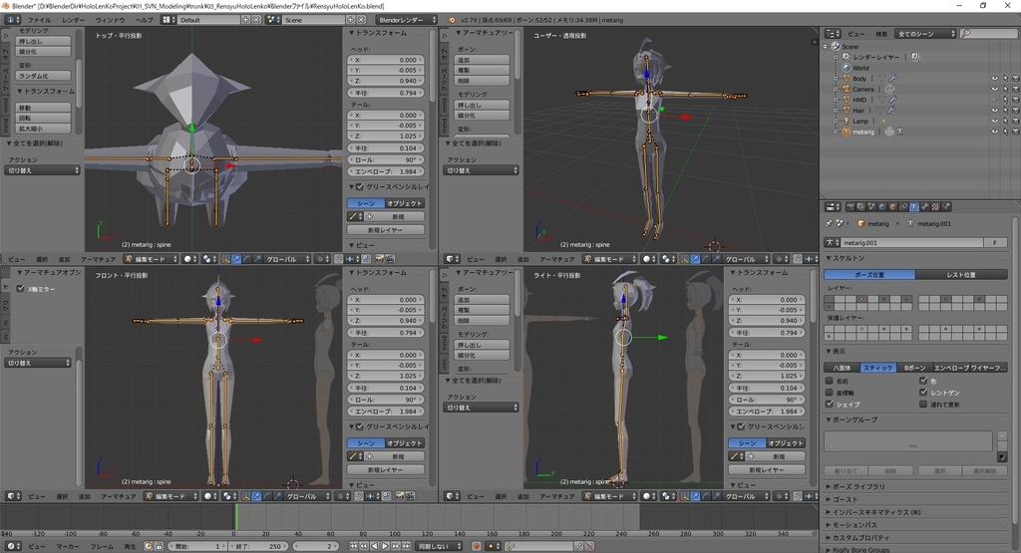Click the Lamp object icon in outliner
The width and height of the screenshot is (1021, 553).
click(847, 121)
